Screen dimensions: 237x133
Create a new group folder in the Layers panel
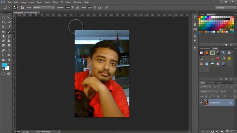tap(222, 132)
